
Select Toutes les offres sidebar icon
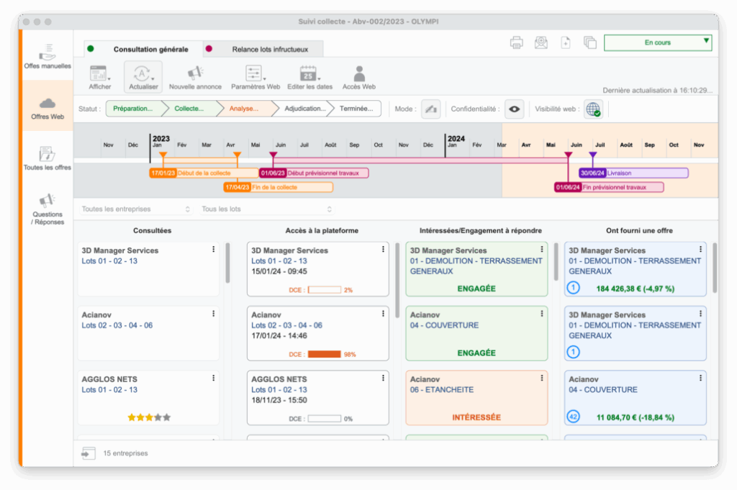(48, 155)
